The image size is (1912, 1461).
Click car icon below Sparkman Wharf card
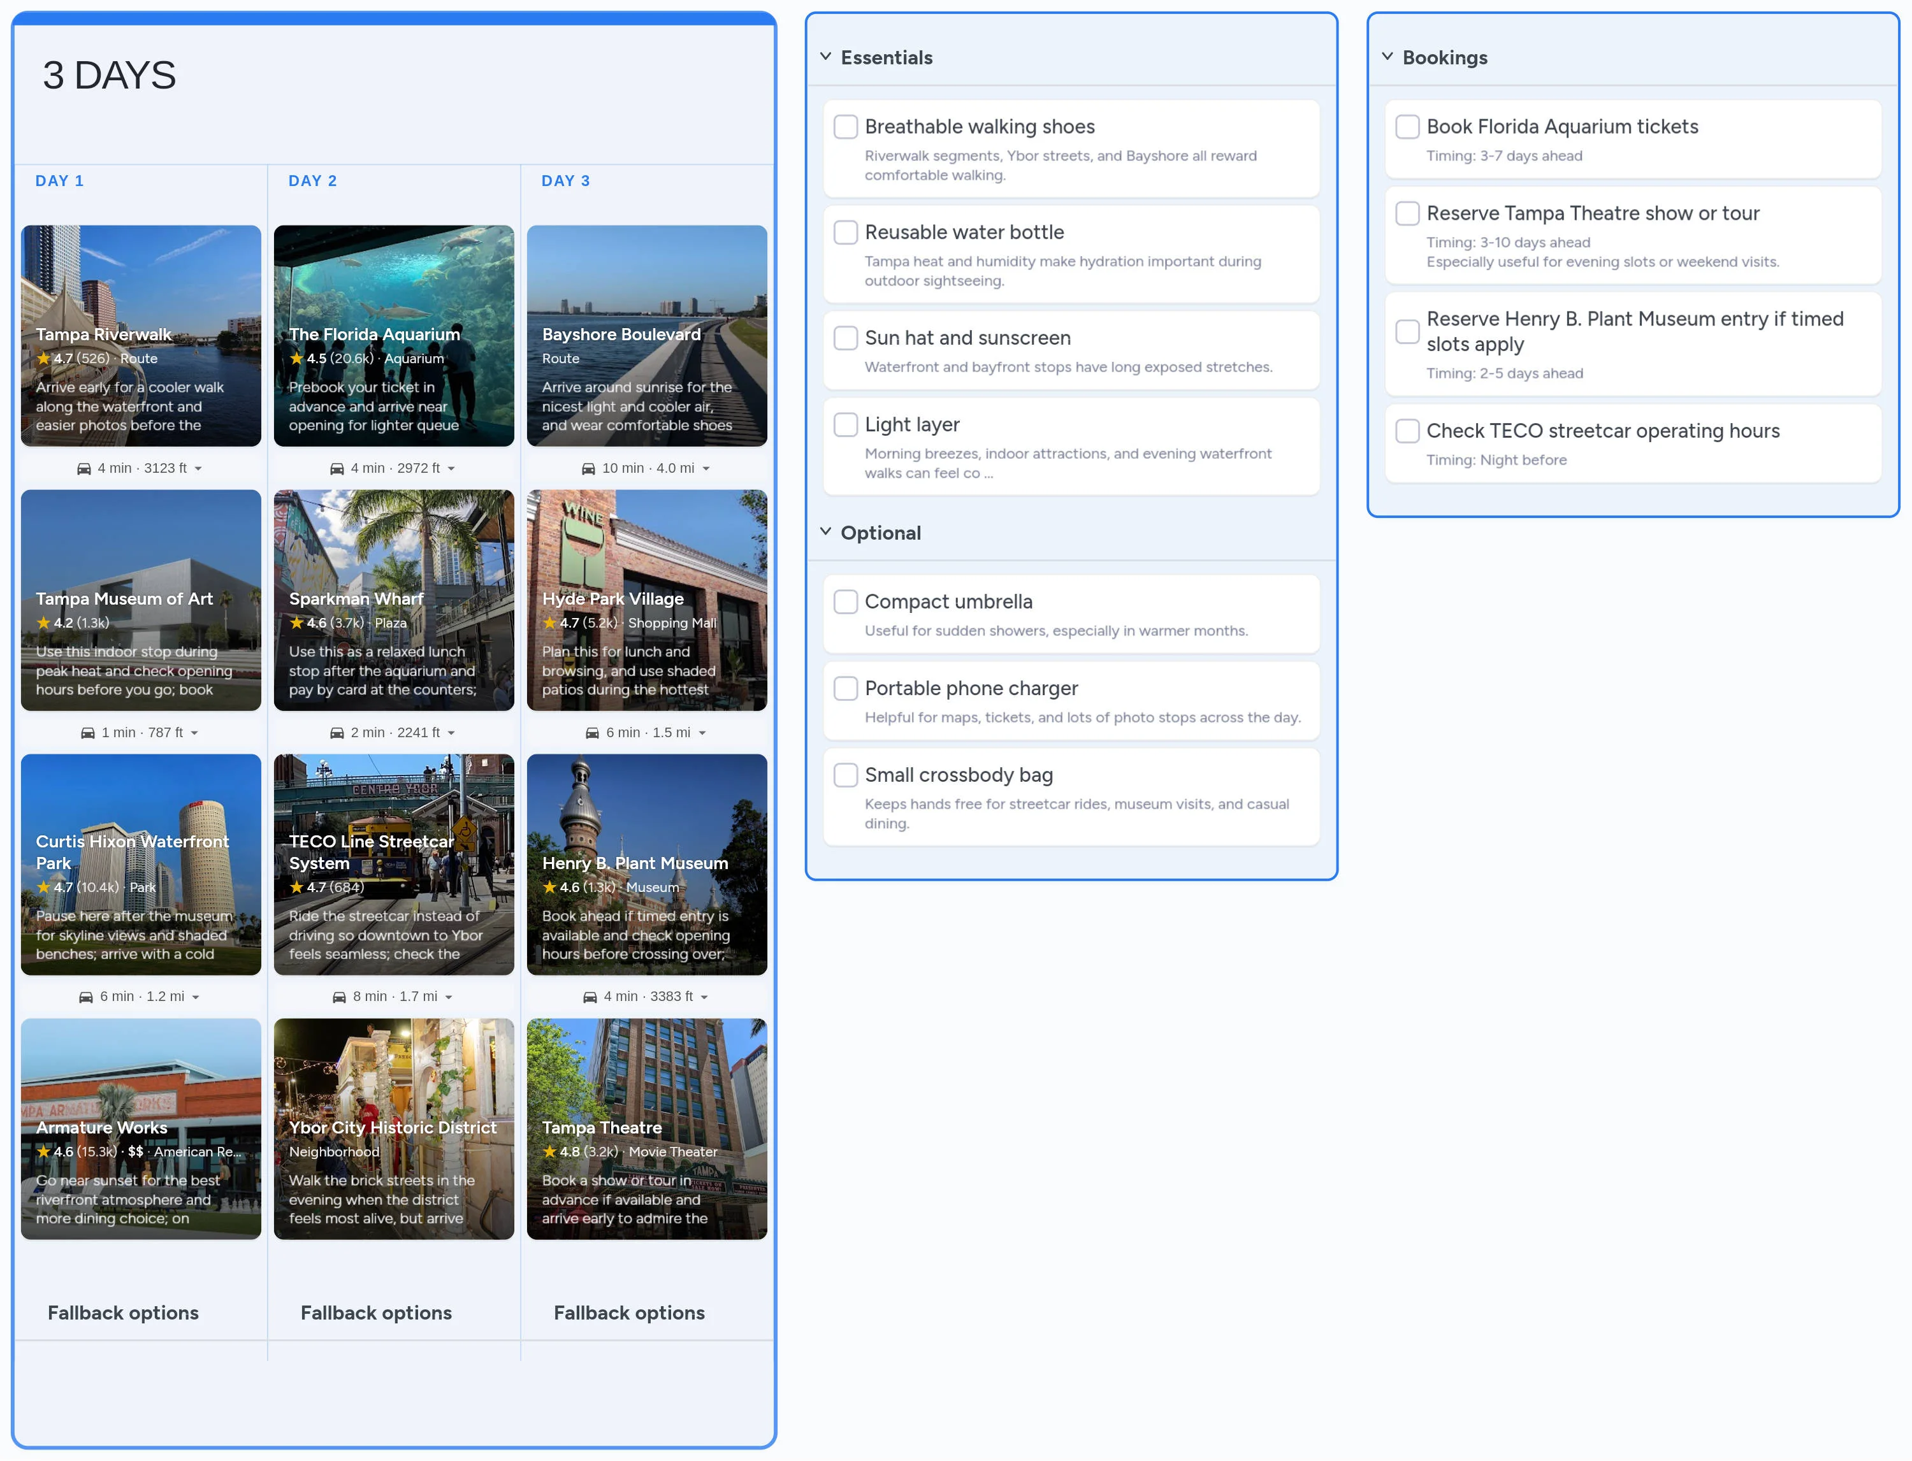pos(337,733)
